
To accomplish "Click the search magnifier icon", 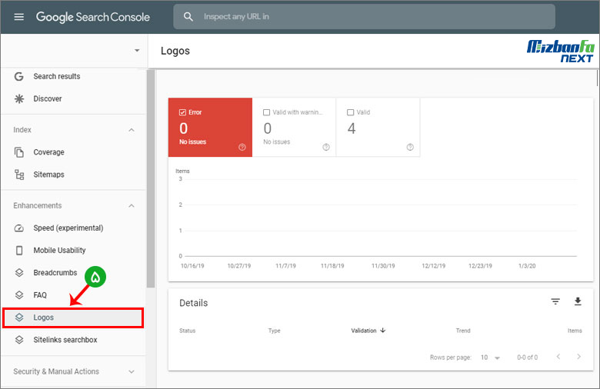I will pyautogui.click(x=188, y=16).
